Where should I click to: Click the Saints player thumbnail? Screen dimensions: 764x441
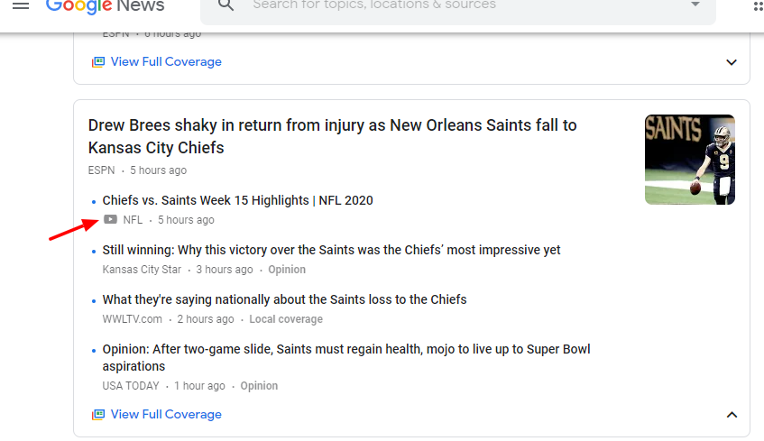click(x=689, y=160)
